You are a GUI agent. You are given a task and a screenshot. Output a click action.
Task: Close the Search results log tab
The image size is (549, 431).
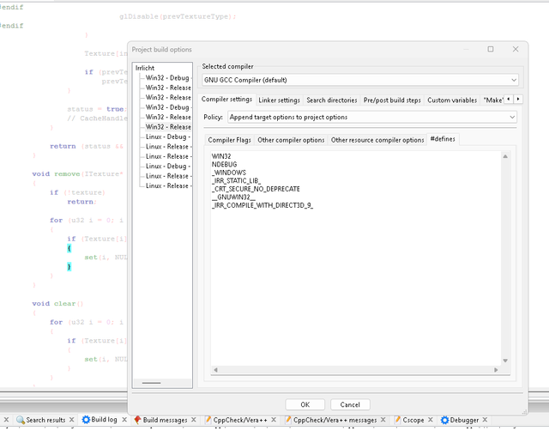point(72,420)
